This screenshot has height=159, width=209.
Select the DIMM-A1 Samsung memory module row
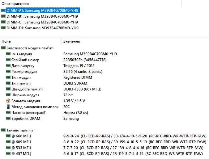[x=43, y=10]
